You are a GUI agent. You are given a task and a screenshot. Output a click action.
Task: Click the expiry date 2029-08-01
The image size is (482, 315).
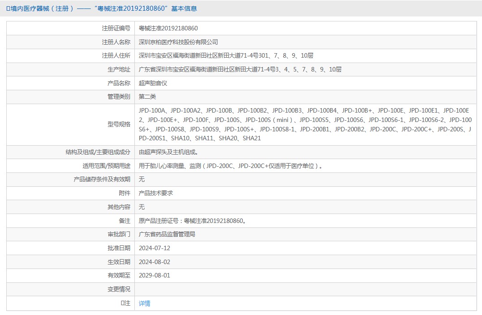click(155, 276)
